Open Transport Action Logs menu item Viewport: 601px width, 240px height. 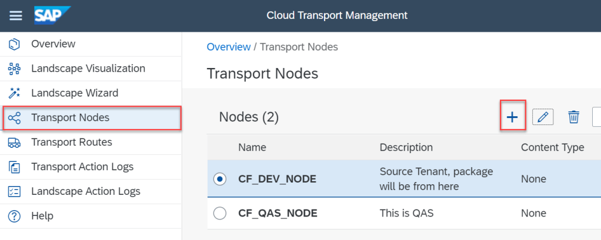click(x=82, y=167)
